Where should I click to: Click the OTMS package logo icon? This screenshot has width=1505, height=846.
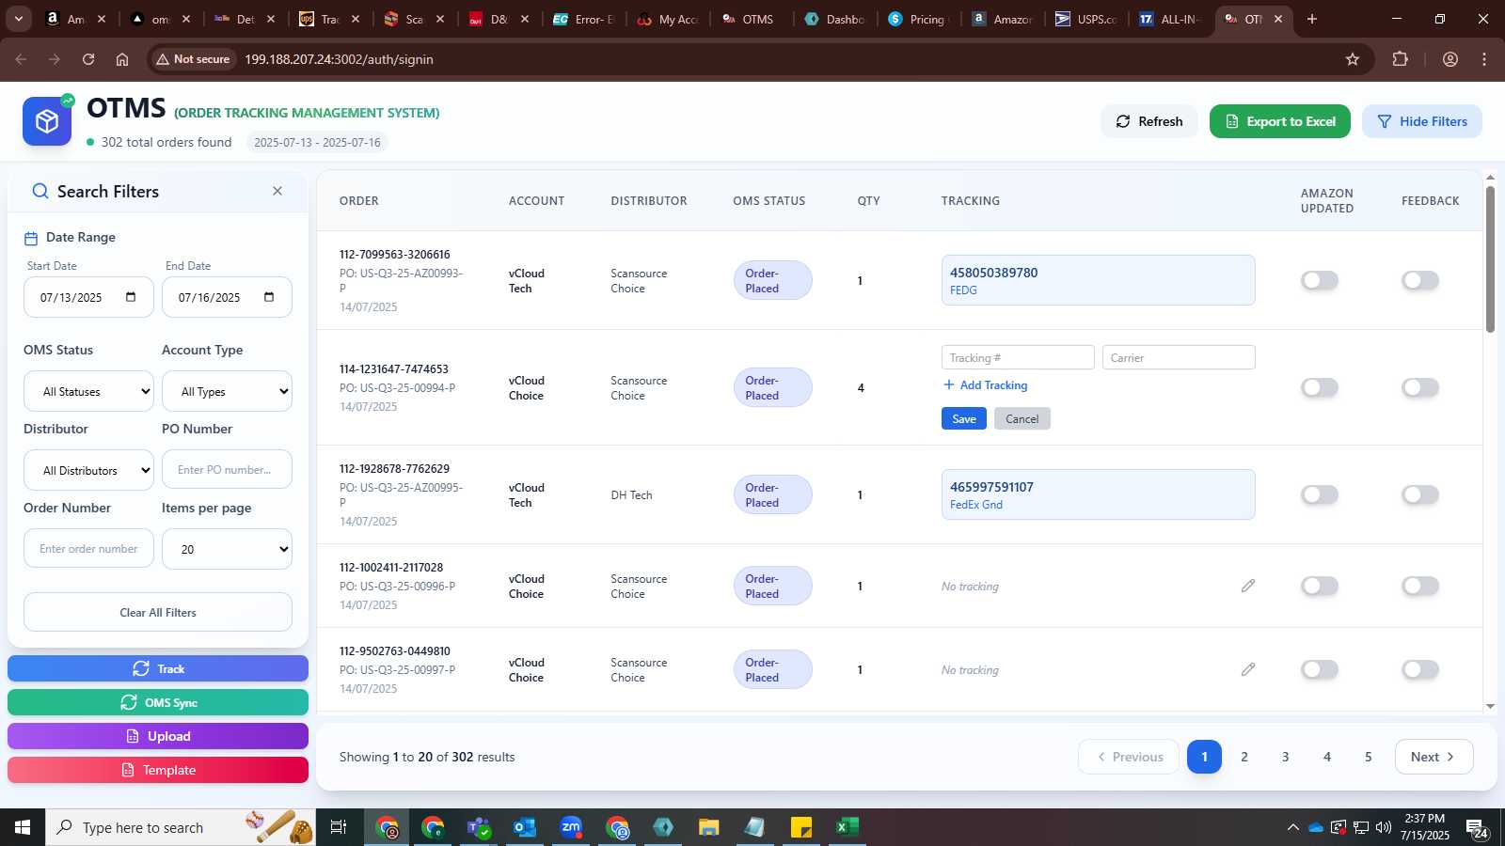pyautogui.click(x=47, y=121)
